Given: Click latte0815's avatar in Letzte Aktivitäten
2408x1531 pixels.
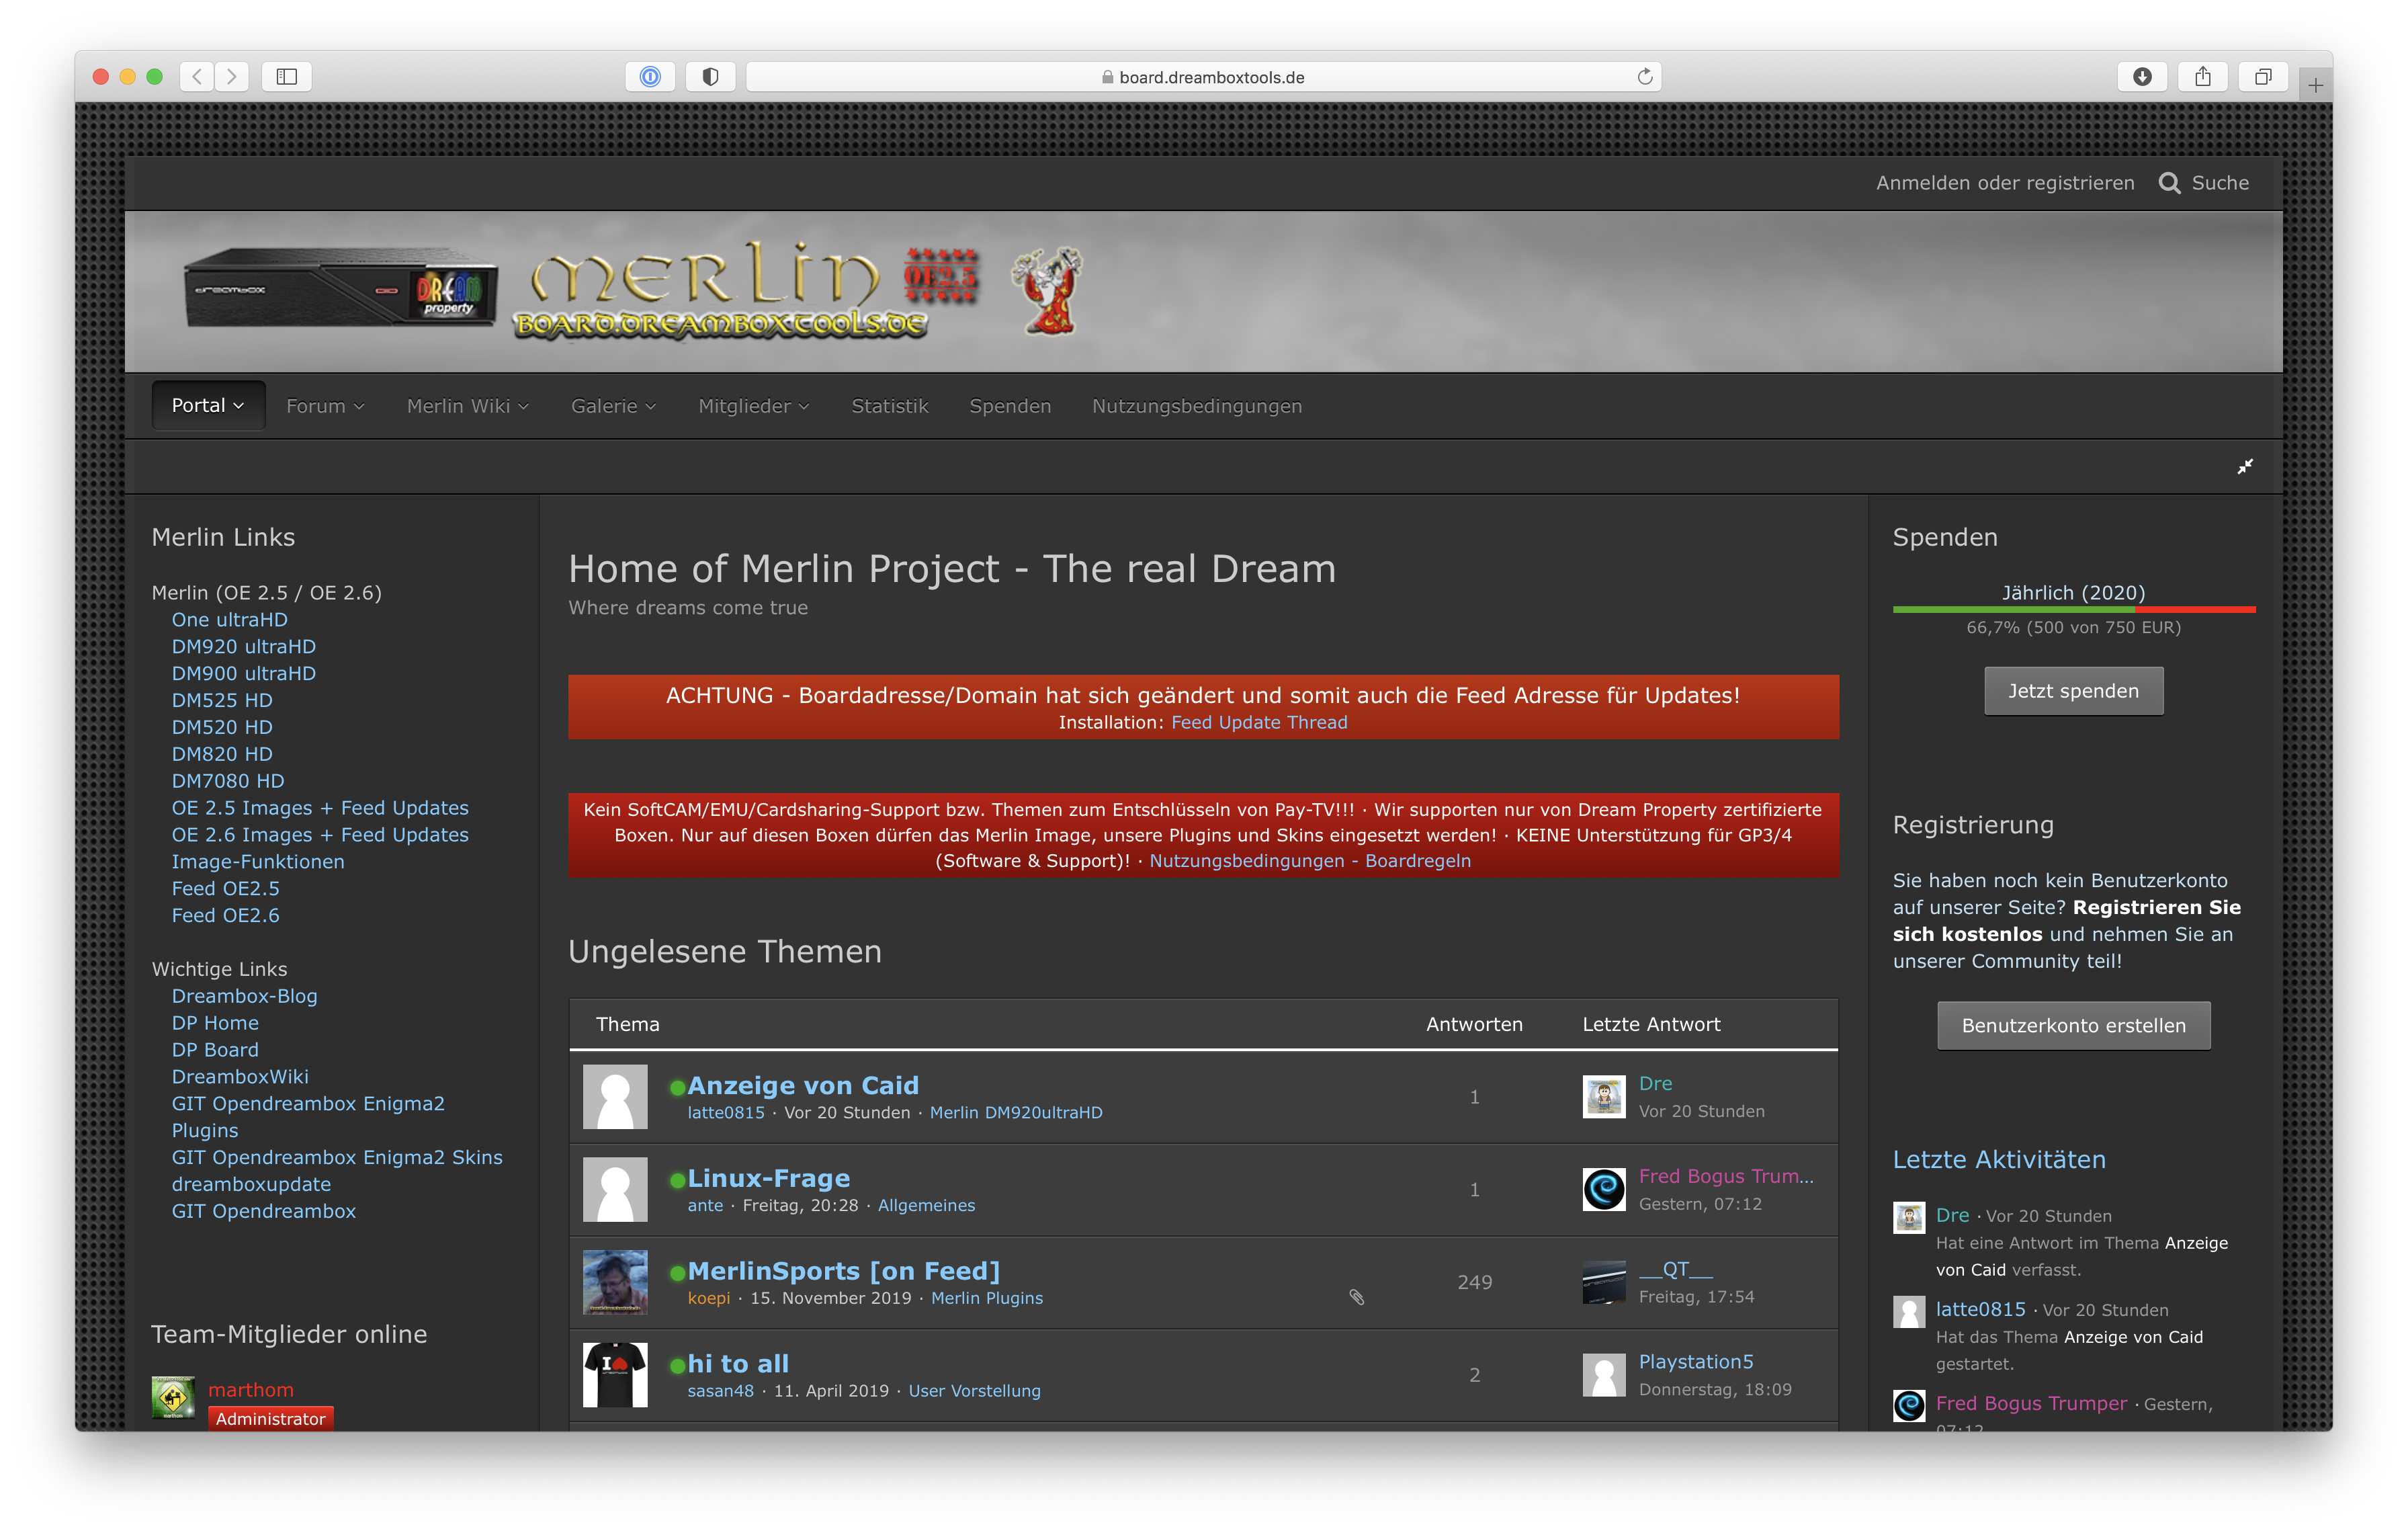Looking at the screenshot, I should click(1909, 1311).
